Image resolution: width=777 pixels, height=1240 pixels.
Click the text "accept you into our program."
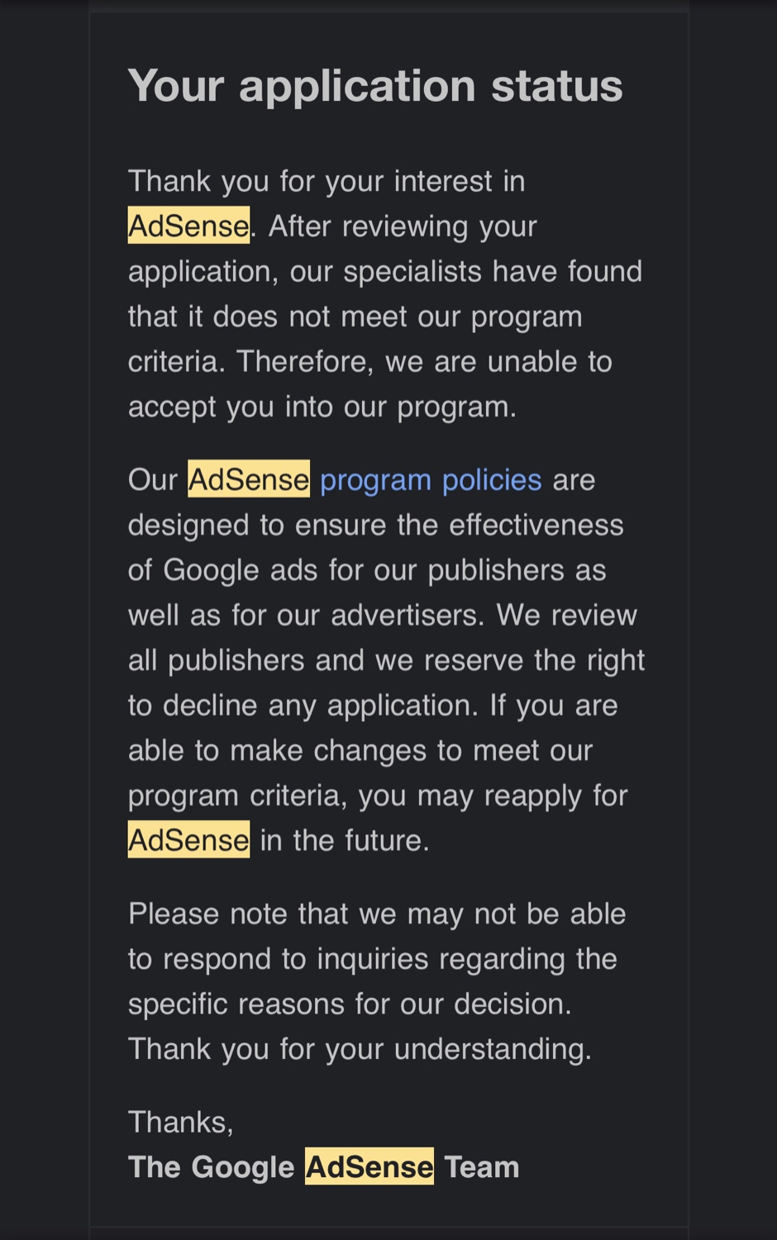(x=322, y=407)
